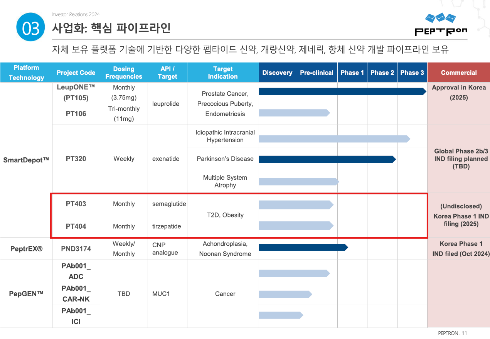Click the semaglutide API cell
This screenshot has height=339, width=490.
[167, 204]
